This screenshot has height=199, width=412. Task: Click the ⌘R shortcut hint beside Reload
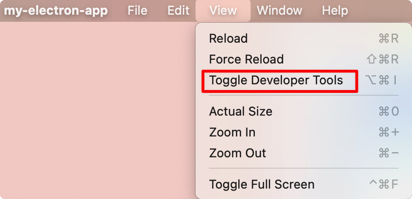point(389,38)
